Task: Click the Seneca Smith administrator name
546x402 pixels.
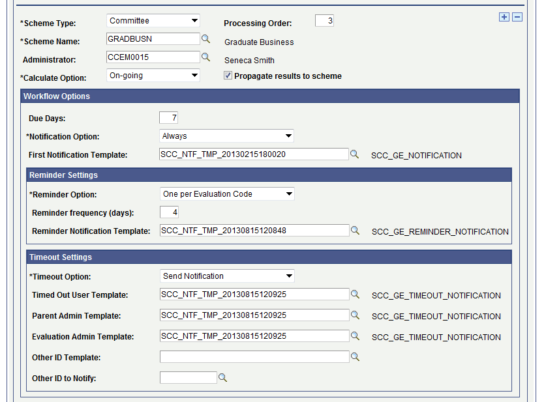Action: (x=249, y=61)
